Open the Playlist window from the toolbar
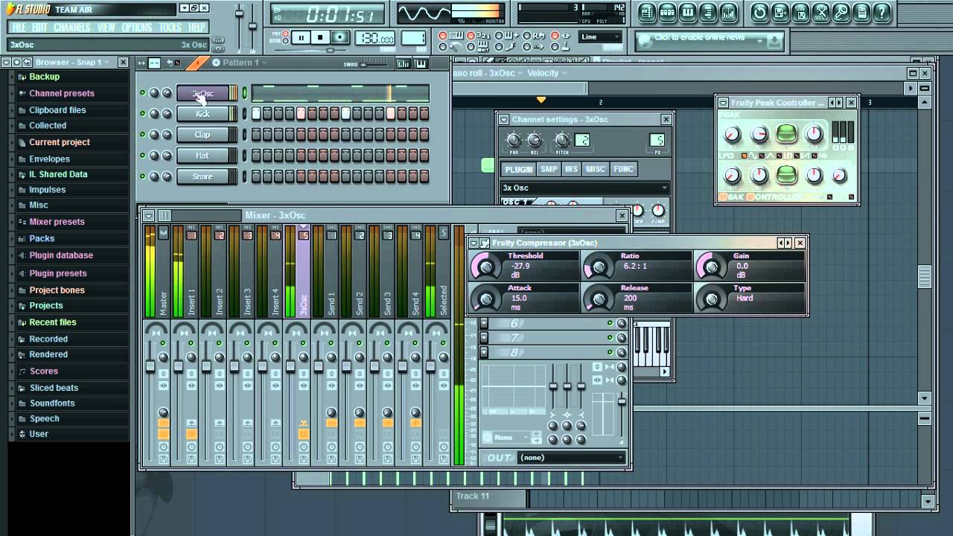This screenshot has height=536, width=953. point(647,12)
